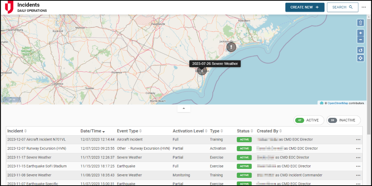Open actions menu for Runway Excursion (HVN)

358,149
